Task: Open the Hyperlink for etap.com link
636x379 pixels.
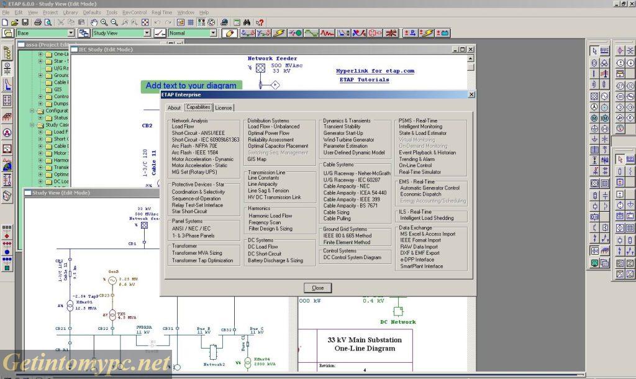Action: point(375,71)
